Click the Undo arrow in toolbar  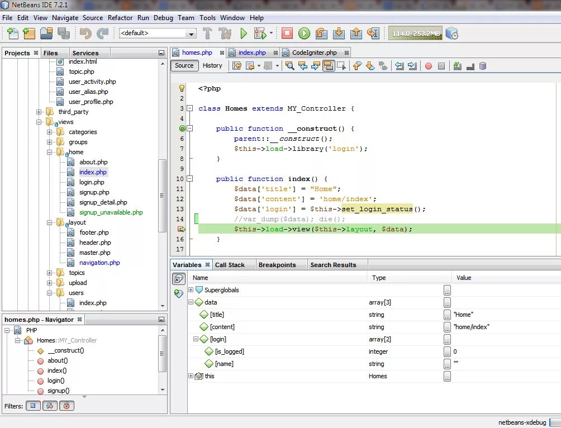click(x=85, y=34)
